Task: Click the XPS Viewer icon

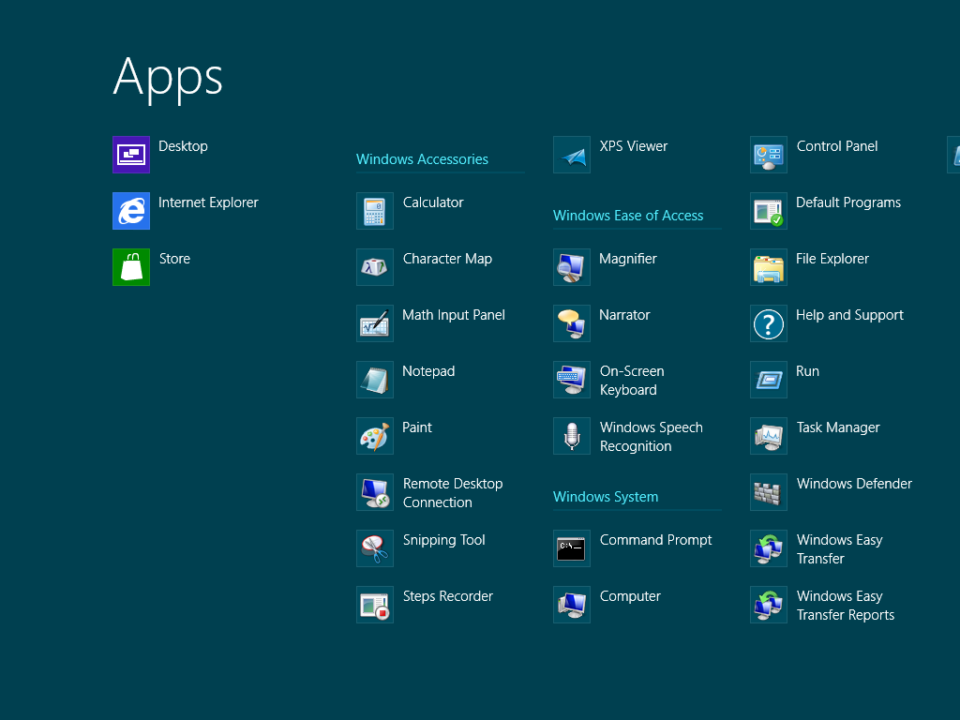Action: [x=572, y=155]
